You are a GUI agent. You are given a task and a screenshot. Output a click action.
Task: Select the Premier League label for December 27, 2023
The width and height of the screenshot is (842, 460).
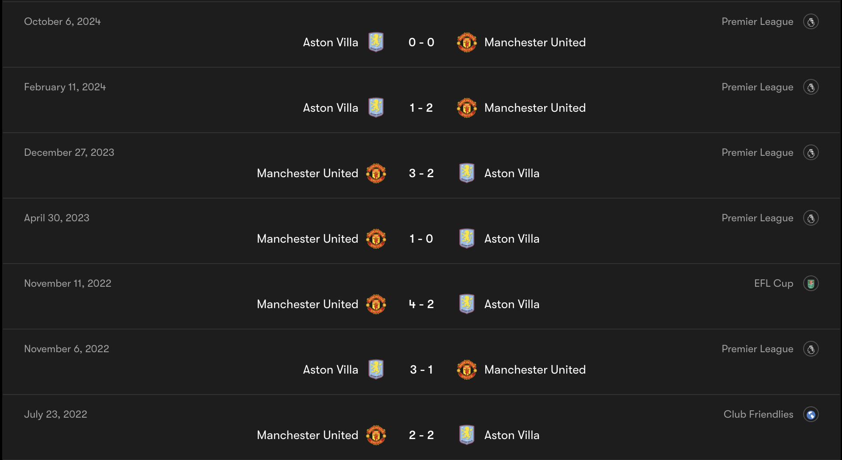[757, 153]
